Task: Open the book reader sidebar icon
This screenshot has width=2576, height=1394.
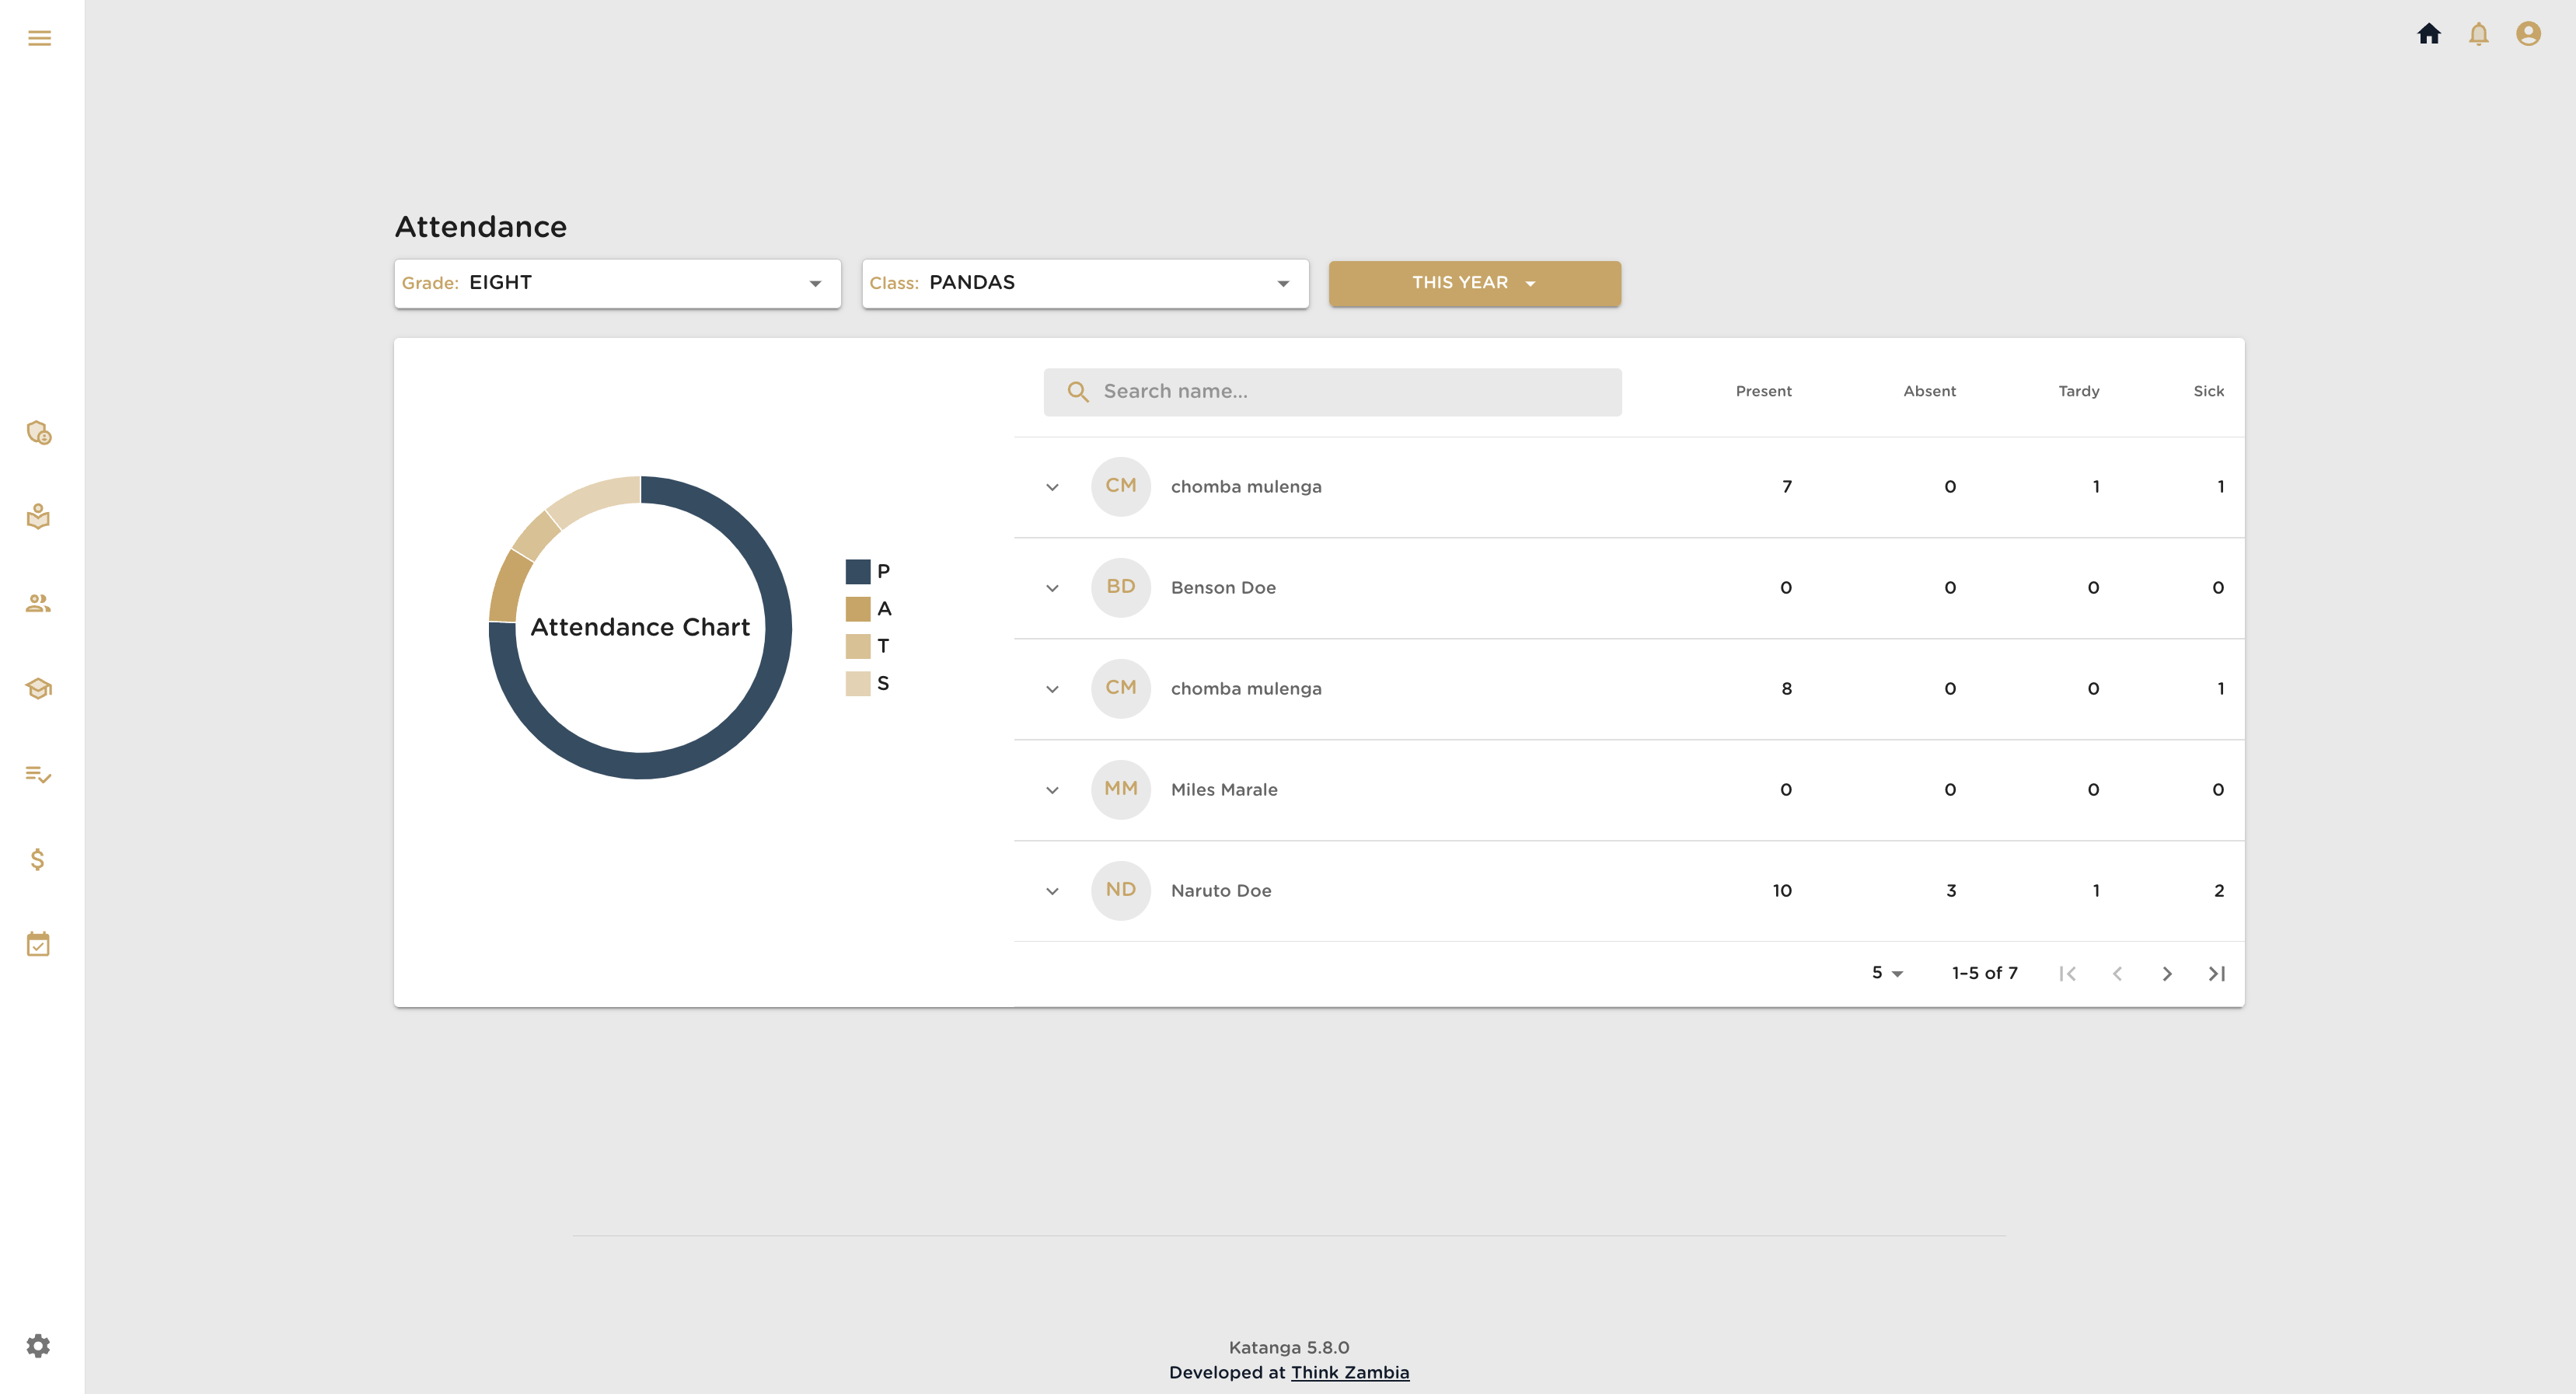Action: point(39,517)
